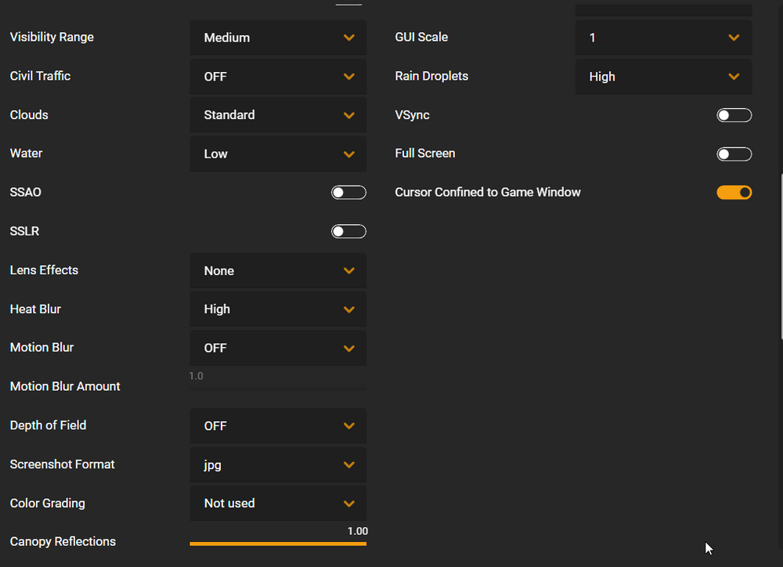Open the GUI Scale selector
Image resolution: width=783 pixels, height=567 pixels.
(663, 37)
